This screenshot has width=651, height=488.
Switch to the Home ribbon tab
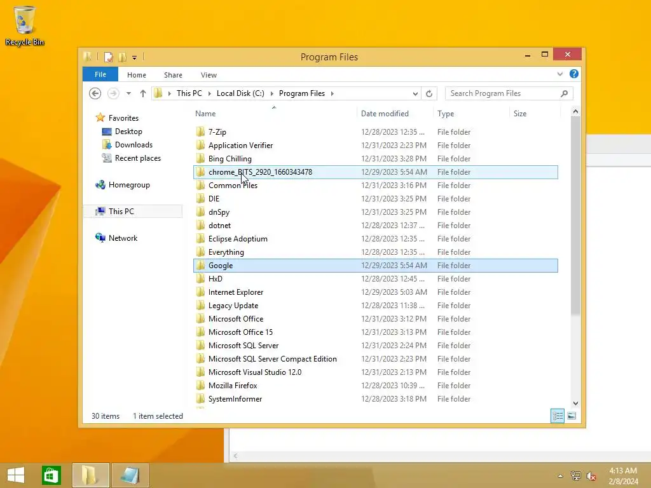click(137, 75)
